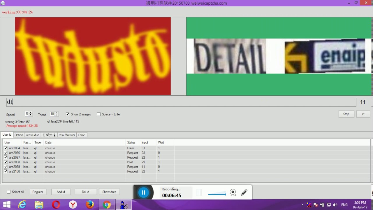This screenshot has height=210, width=373.
Task: Open Opera browser from taskbar
Action: (x=56, y=205)
